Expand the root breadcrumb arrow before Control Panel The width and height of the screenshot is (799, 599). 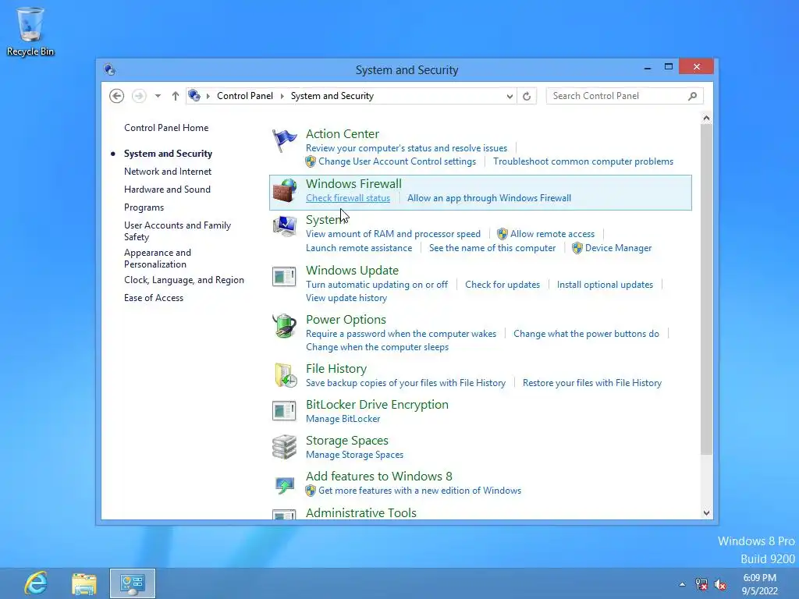coord(208,96)
